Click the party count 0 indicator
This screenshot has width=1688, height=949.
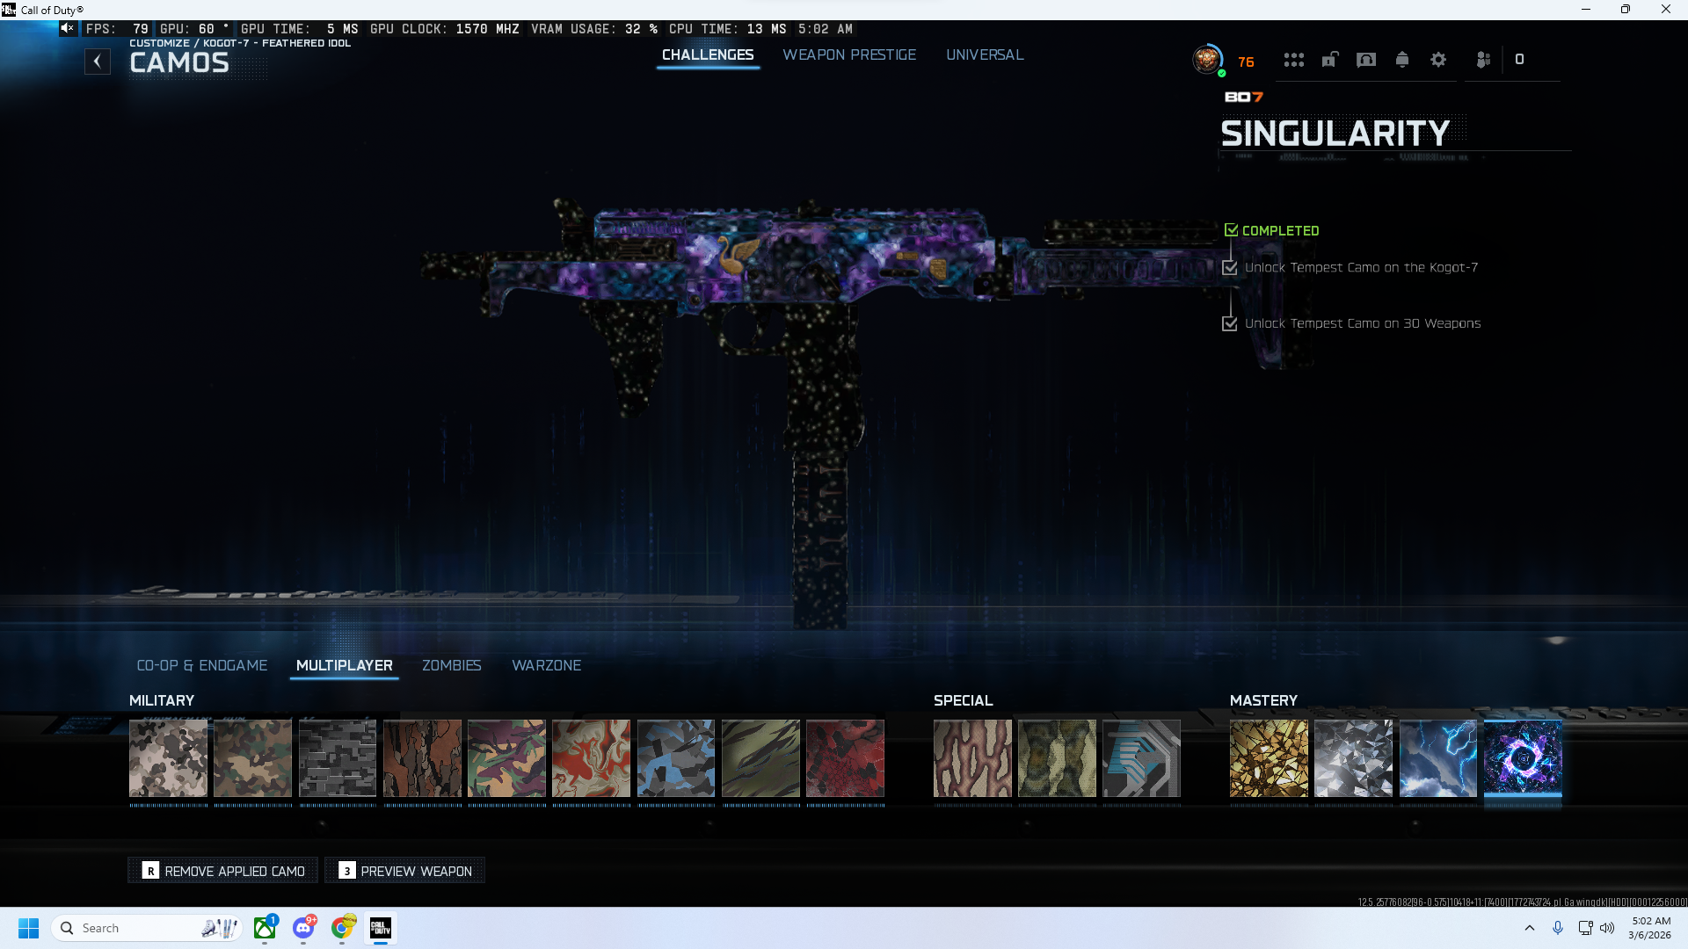(1519, 60)
